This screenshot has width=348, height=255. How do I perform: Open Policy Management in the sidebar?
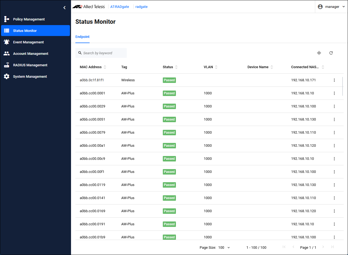pyautogui.click(x=29, y=19)
